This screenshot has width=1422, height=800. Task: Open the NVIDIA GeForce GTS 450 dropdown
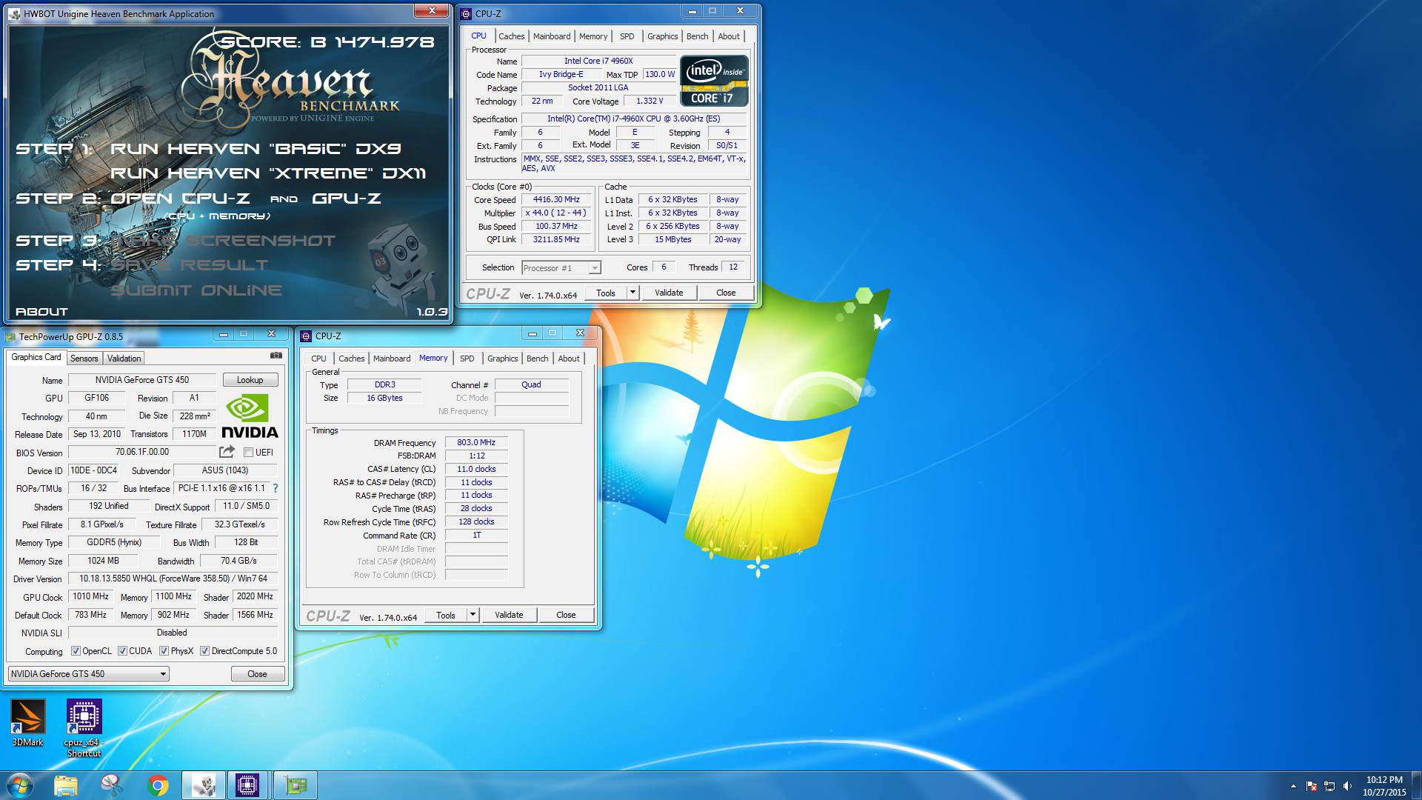tap(89, 674)
